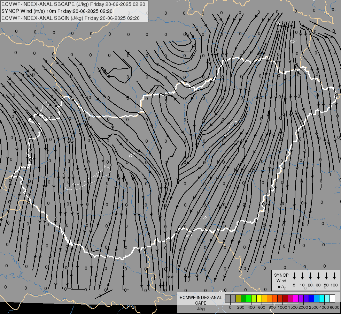Click the '600' tick label on the CAPE scale

click(x=262, y=307)
